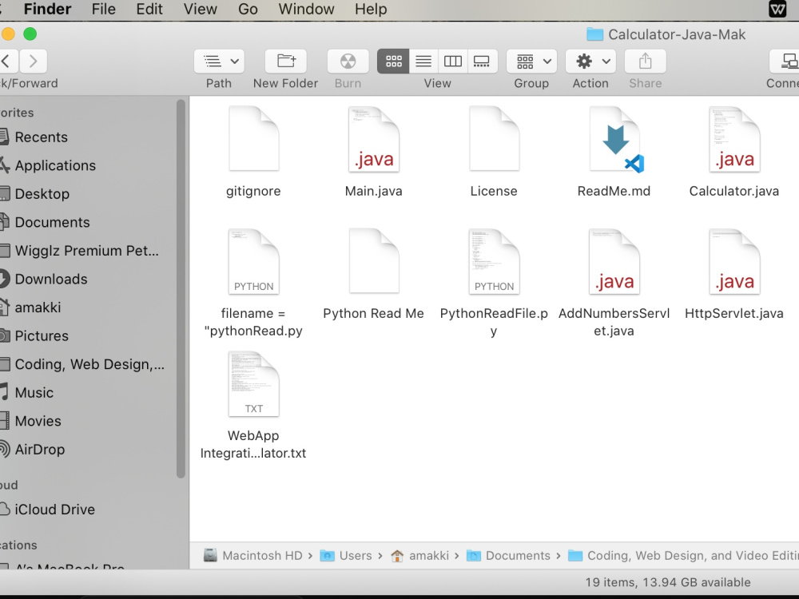Image resolution: width=799 pixels, height=599 pixels.
Task: Click Macintosh HD in the path bar
Action: point(252,556)
